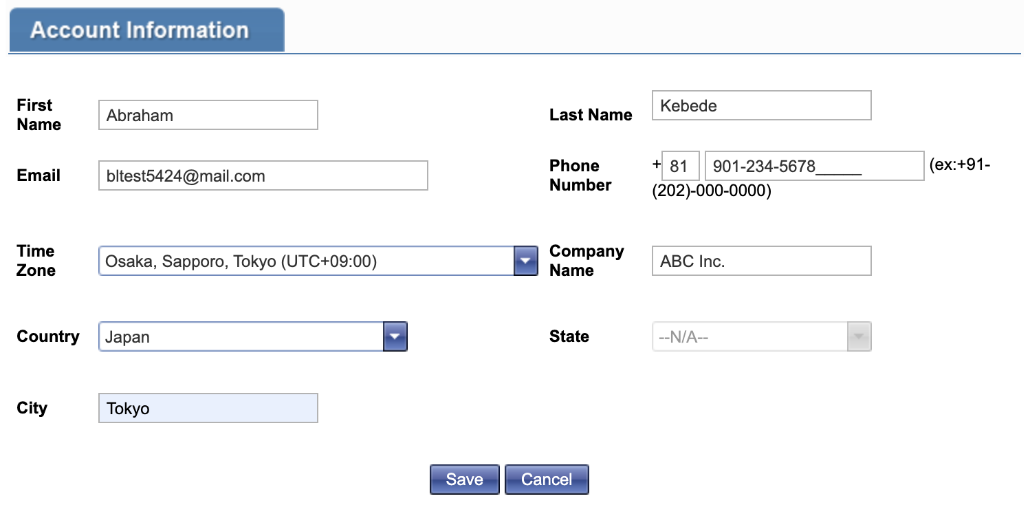Click the First Name label text
Screen dimensions: 1030x505
(39, 115)
